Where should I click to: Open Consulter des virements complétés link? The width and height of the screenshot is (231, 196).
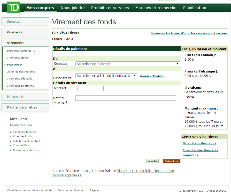coord(200,153)
